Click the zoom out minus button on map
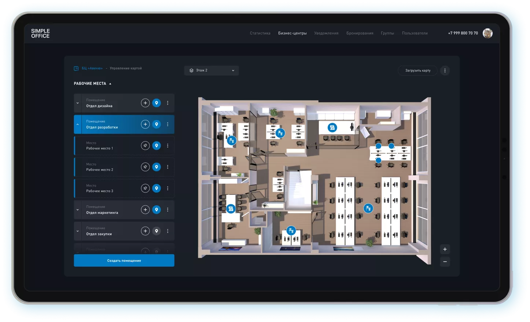530x322 pixels. 445,262
